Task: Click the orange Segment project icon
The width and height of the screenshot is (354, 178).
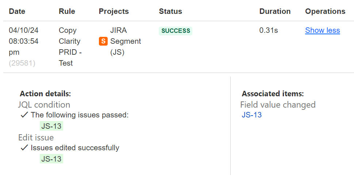Action: 103,41
